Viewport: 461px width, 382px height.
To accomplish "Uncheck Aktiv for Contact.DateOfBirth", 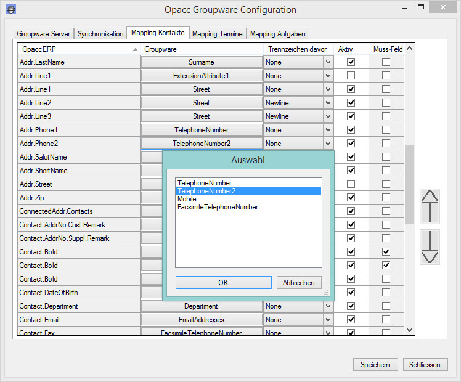I will 351,293.
